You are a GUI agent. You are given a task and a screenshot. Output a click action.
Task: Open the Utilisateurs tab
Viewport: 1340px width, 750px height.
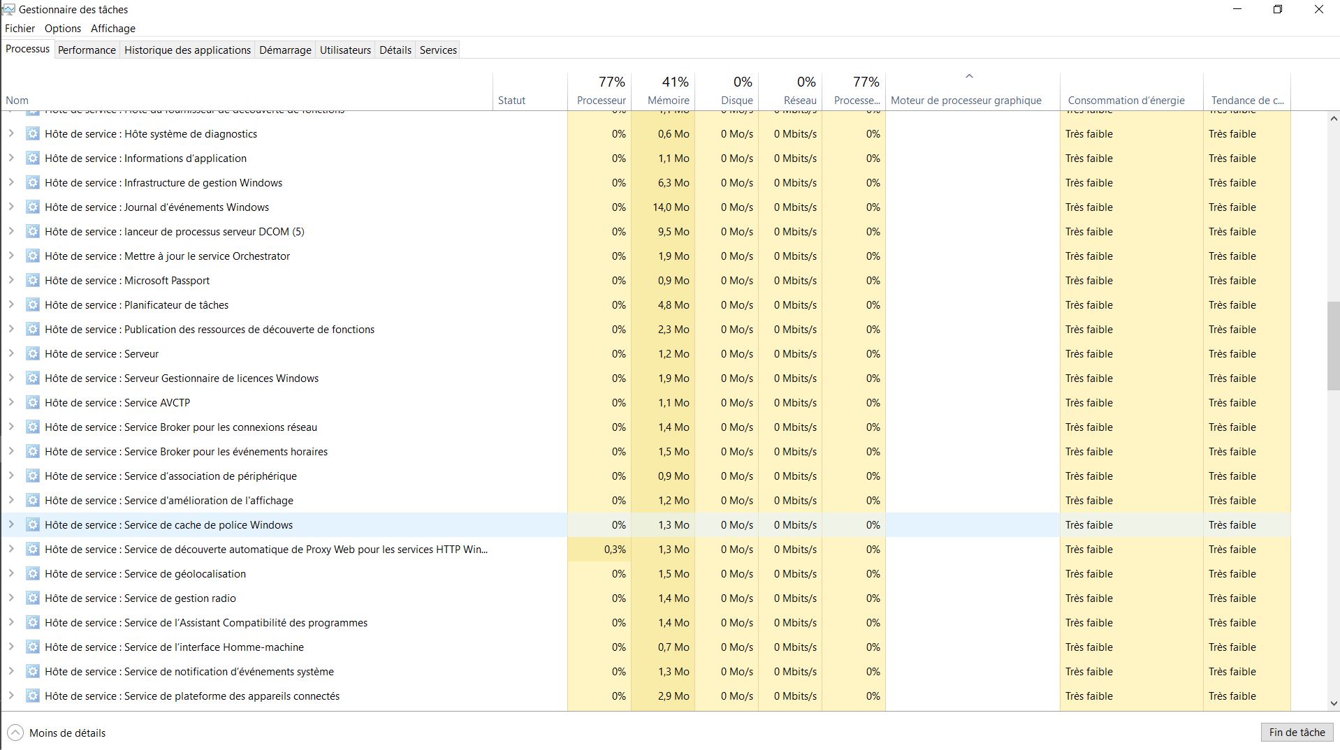(345, 50)
